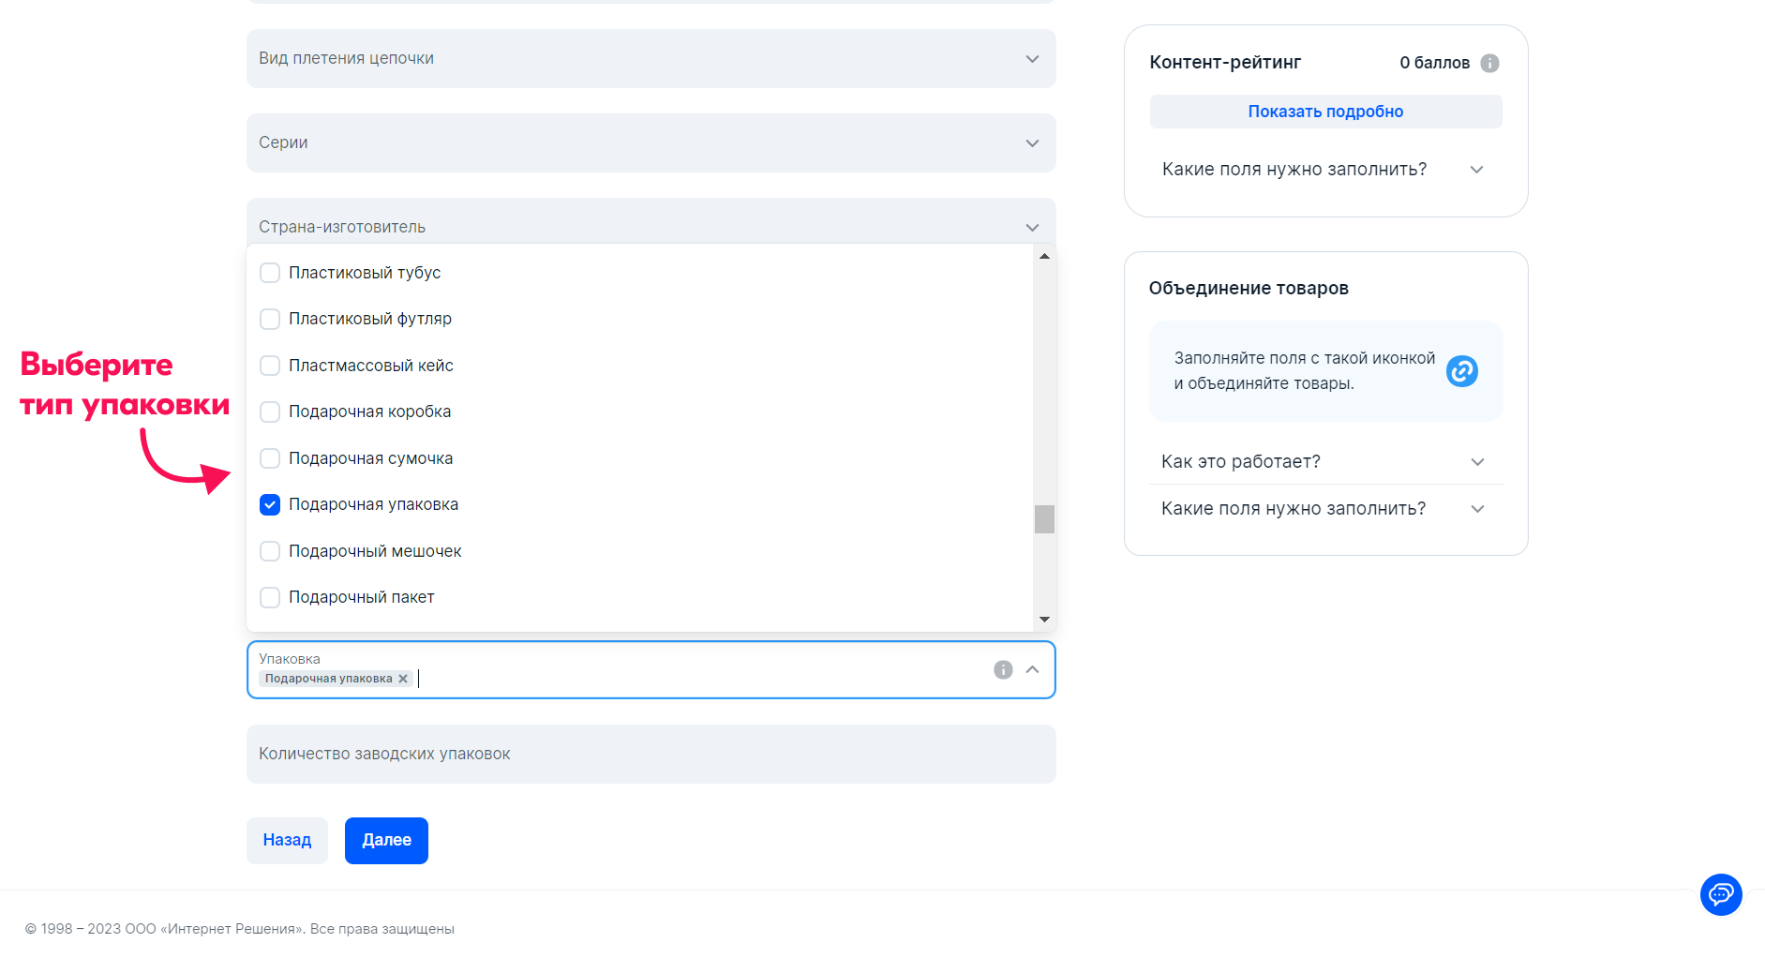This screenshot has width=1765, height=958.
Task: Expand Какие поля нужно заполнить in Объединение товаров
Action: tap(1325, 509)
